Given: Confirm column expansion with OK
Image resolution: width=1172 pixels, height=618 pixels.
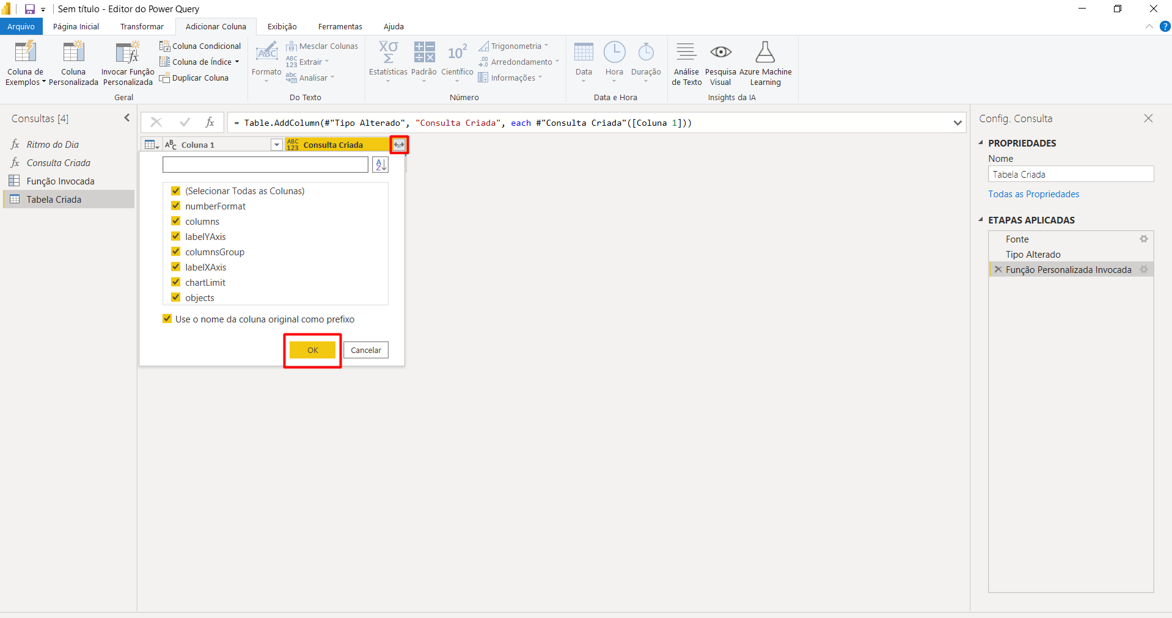Looking at the screenshot, I should [x=312, y=350].
